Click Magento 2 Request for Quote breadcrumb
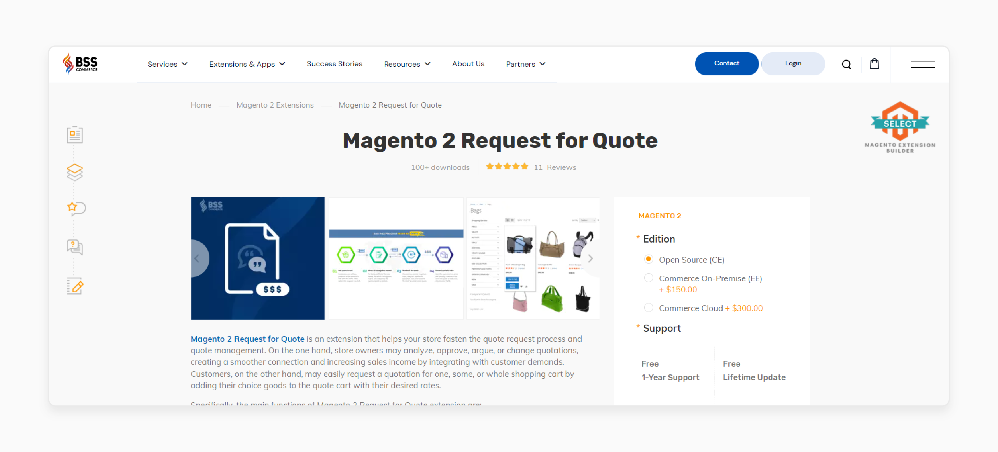Image resolution: width=998 pixels, height=452 pixels. [x=390, y=105]
